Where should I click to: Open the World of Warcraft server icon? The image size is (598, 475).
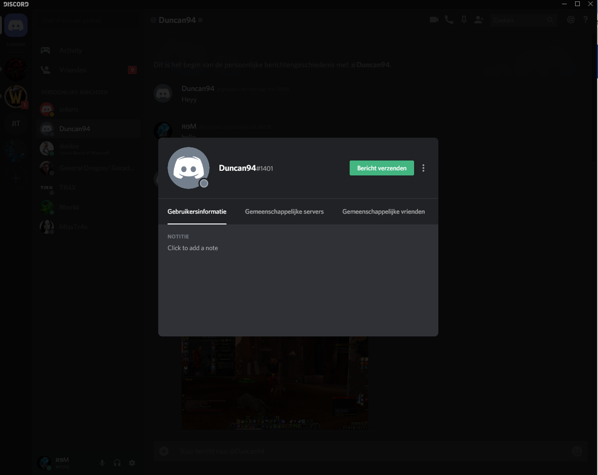[x=16, y=97]
